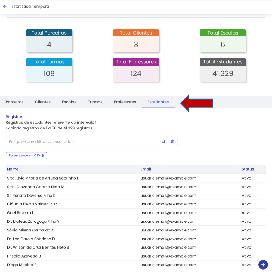Select row Cláudia Pietra Valdez Jr. M
Screen dimensions: 272x272
(136, 204)
